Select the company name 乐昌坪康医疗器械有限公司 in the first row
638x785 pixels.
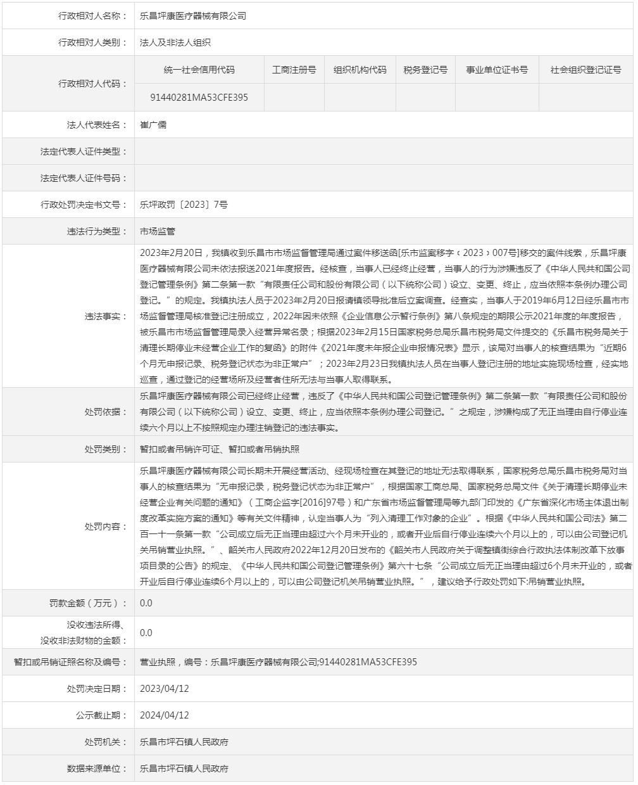coord(192,16)
